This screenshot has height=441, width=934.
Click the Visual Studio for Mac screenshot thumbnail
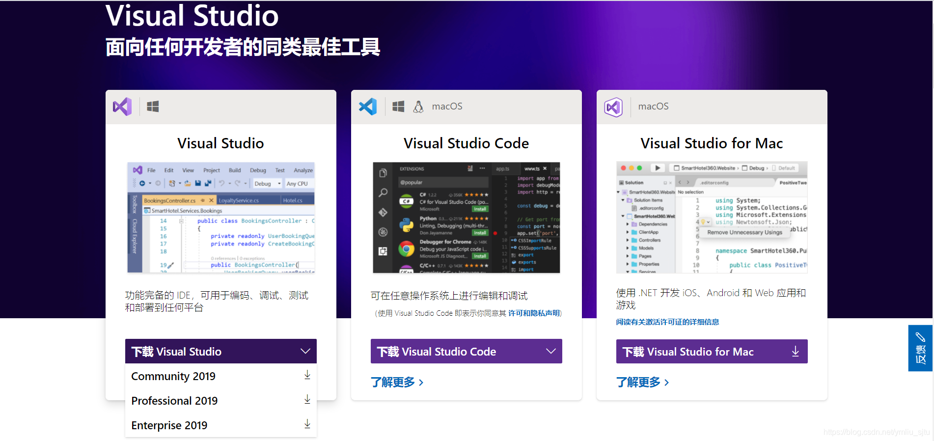[x=712, y=217]
